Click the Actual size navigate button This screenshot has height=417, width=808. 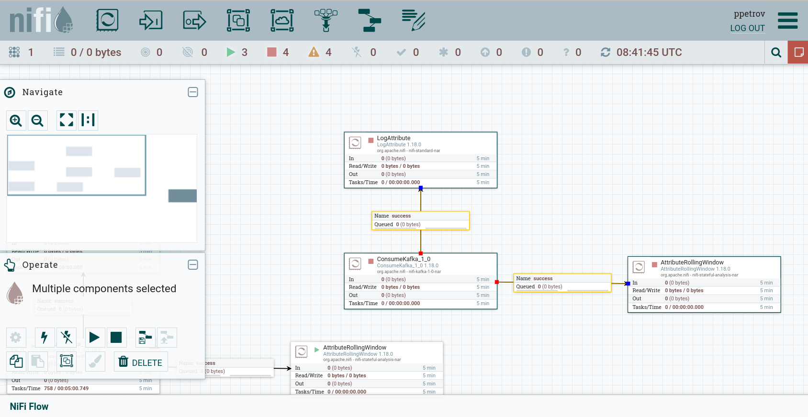pyautogui.click(x=88, y=120)
